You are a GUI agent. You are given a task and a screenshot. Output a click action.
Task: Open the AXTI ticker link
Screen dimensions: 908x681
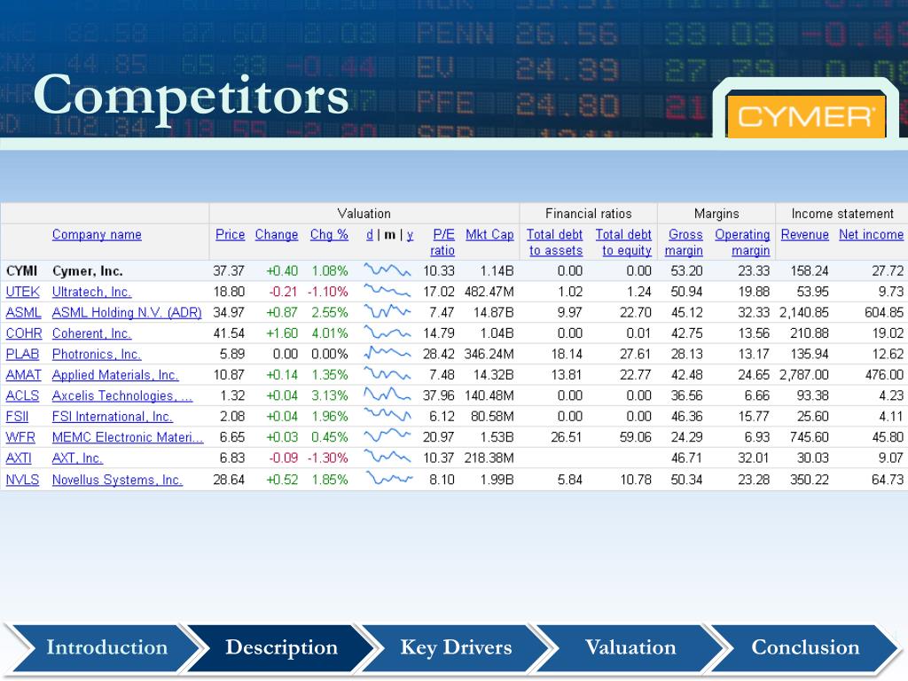pyautogui.click(x=19, y=458)
